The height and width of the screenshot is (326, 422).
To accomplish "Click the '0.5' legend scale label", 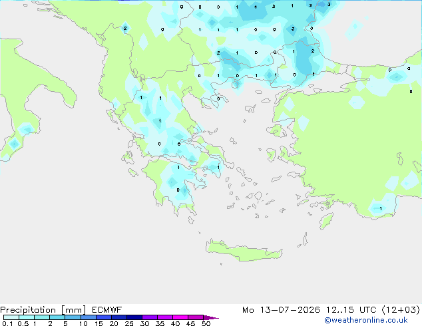I will (x=23, y=323).
